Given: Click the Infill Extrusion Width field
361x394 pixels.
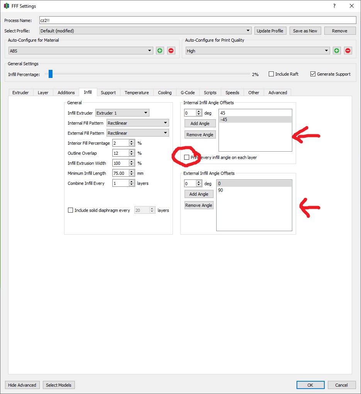Looking at the screenshot, I should pyautogui.click(x=121, y=163).
